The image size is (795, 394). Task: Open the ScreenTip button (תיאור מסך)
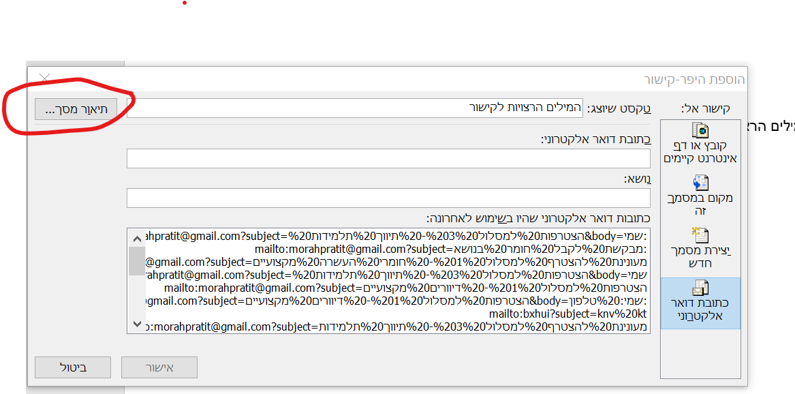[x=76, y=108]
